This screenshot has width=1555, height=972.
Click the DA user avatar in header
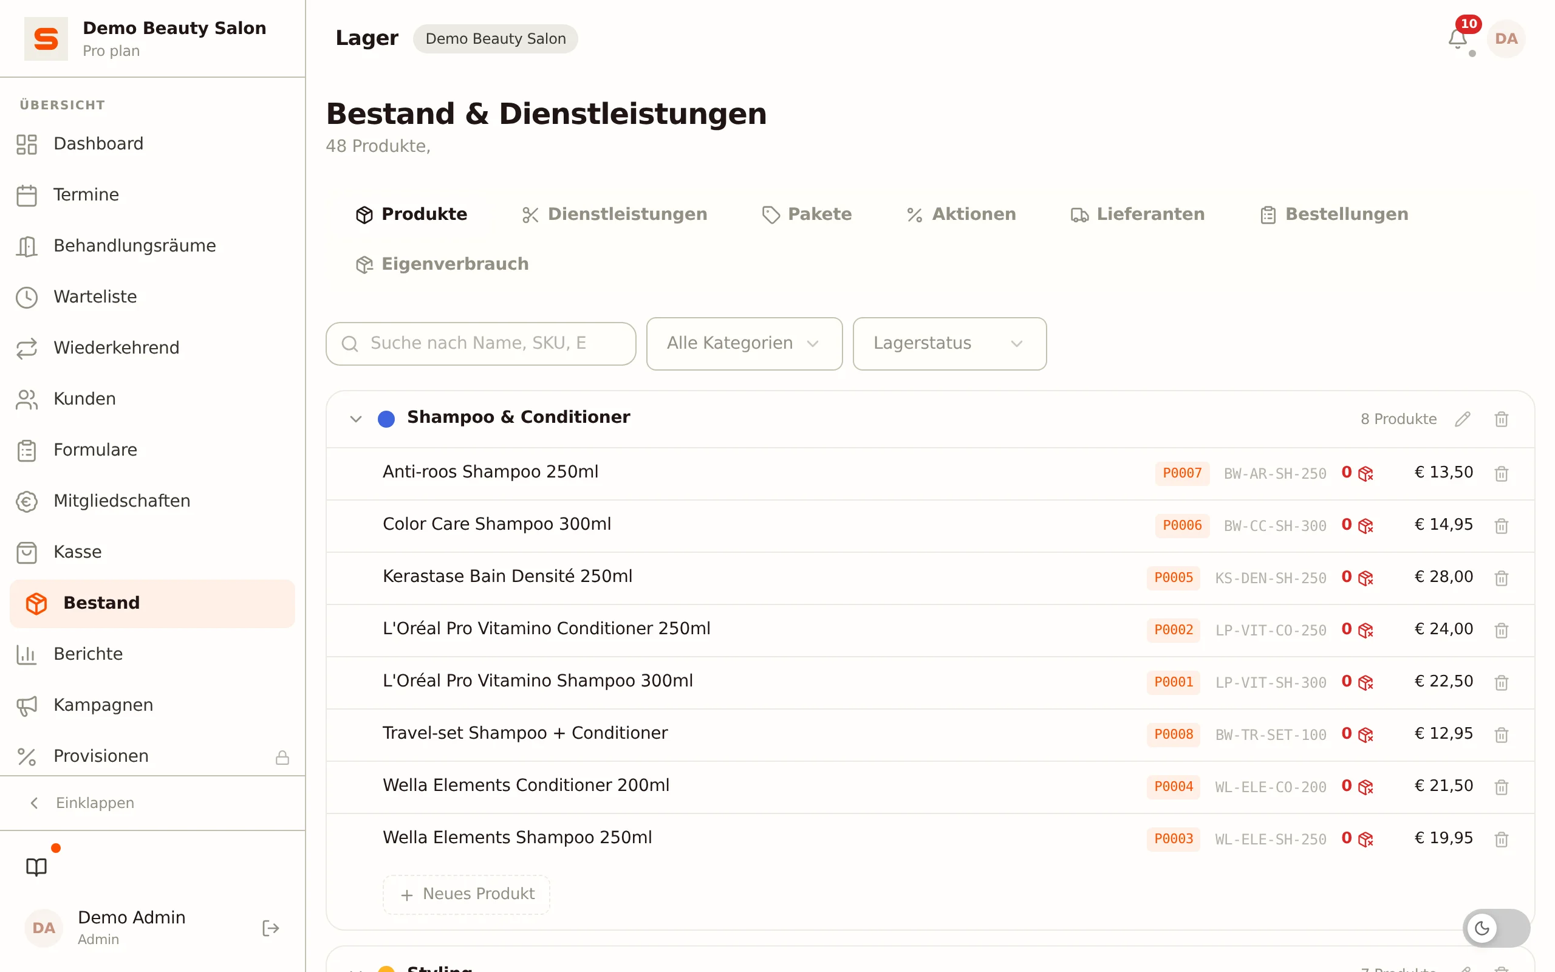pos(1506,38)
